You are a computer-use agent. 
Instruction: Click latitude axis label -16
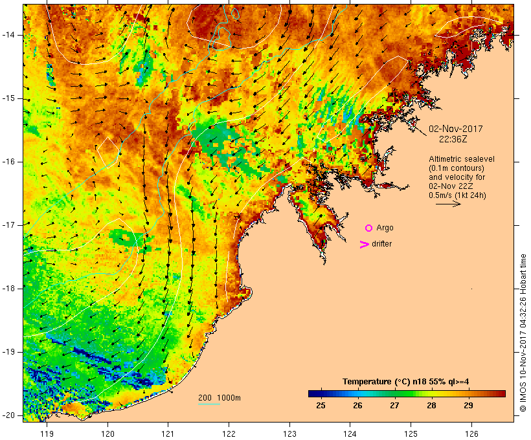point(8,162)
